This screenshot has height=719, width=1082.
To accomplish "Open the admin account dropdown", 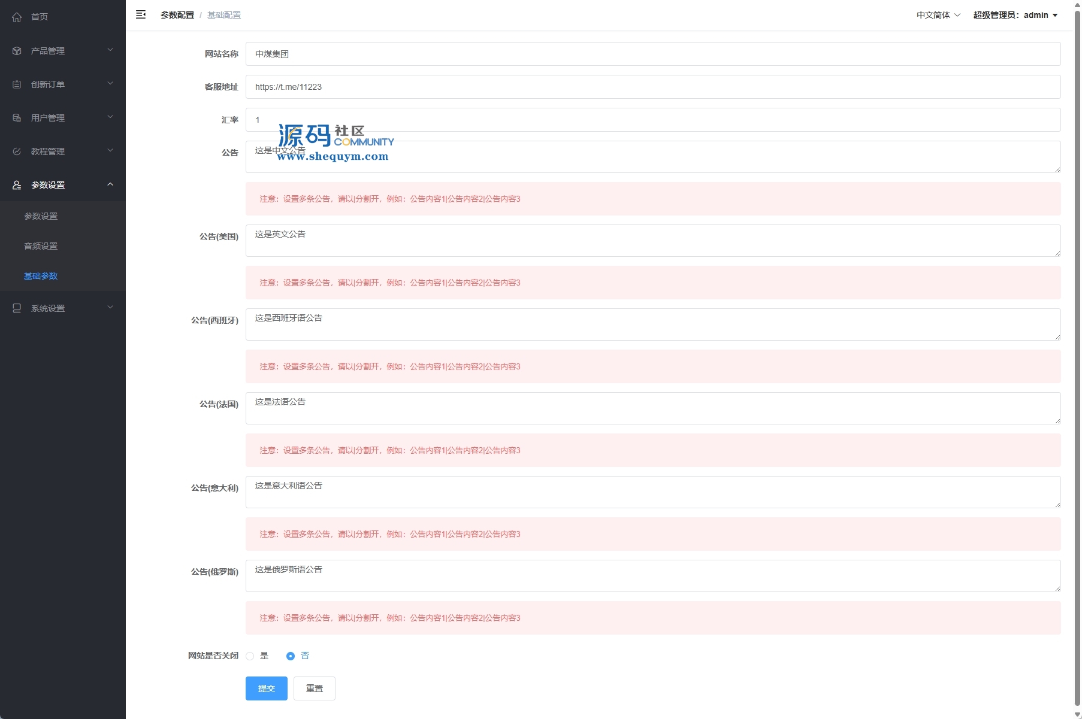I will tap(1015, 15).
